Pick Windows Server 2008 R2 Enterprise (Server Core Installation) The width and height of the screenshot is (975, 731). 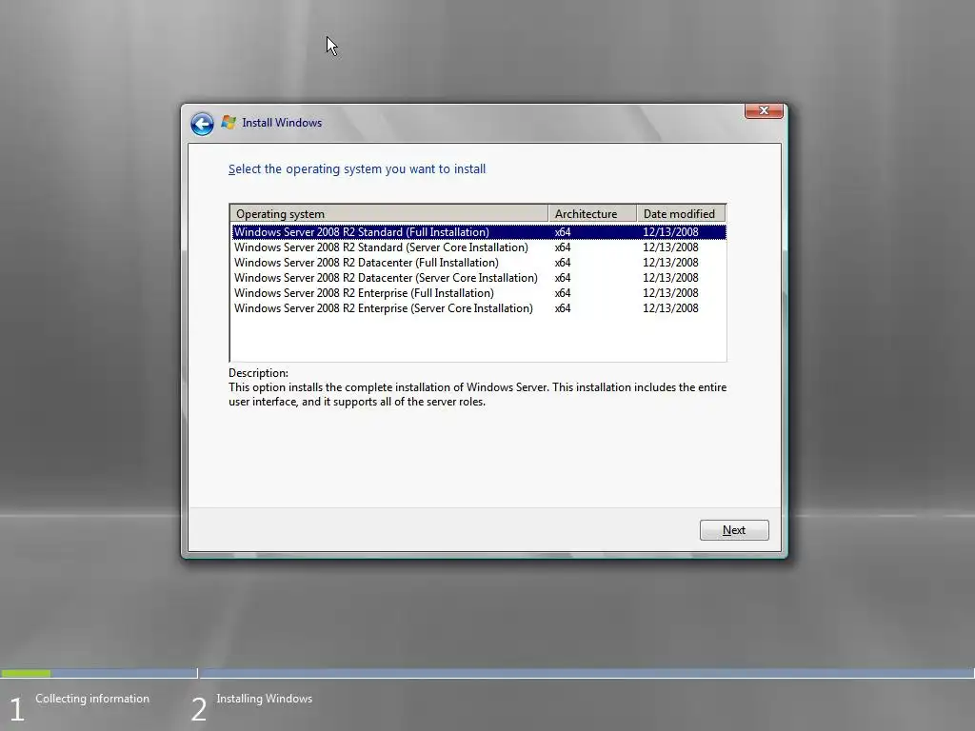click(479, 308)
